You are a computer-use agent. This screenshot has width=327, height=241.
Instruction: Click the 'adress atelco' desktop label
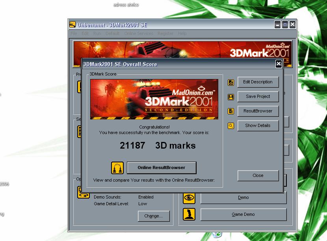[126, 5]
